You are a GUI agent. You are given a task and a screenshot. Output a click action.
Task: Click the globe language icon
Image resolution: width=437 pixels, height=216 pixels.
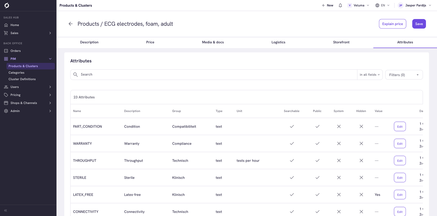click(377, 5)
